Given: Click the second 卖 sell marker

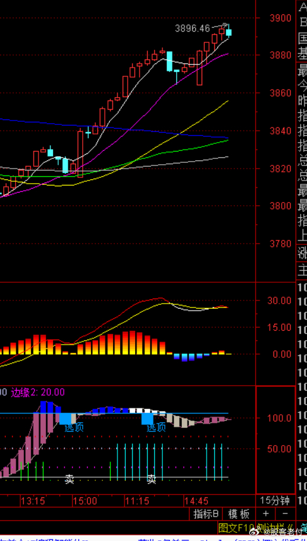Looking at the screenshot, I should tap(151, 479).
